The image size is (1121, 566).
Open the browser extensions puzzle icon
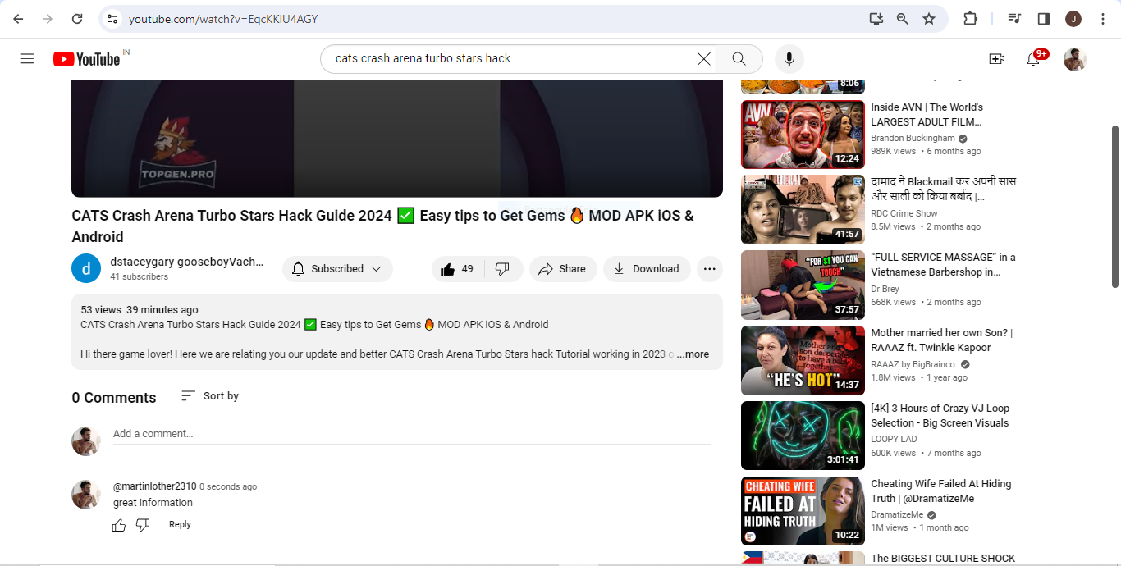click(970, 19)
